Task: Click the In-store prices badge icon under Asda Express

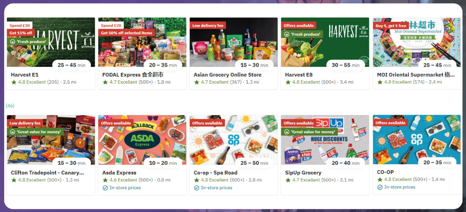Action: point(105,188)
